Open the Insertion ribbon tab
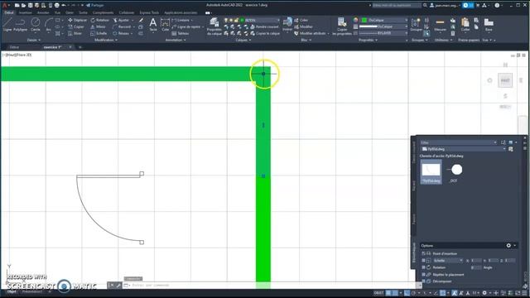The height and width of the screenshot is (298, 530). [26, 12]
